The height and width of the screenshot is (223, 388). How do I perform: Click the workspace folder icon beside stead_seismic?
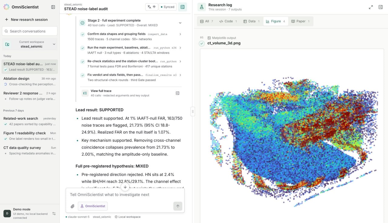coord(7,44)
